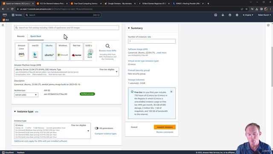Open a new browser tab with plus
Screen dimensions: 273x154
pos(208,3)
